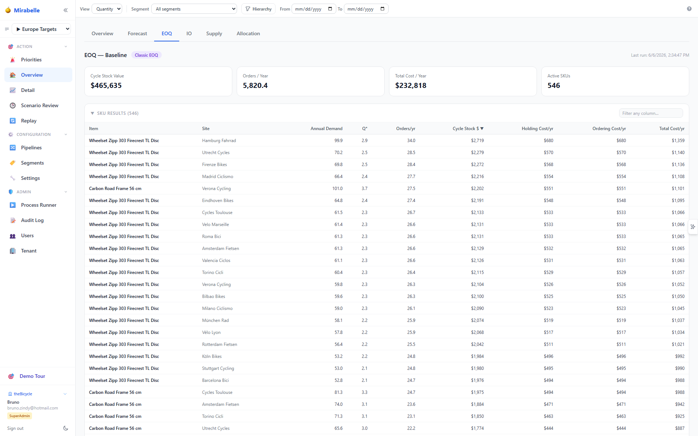This screenshot has width=698, height=436.
Task: Open Pipelines shuffle icon
Action: pyautogui.click(x=13, y=148)
